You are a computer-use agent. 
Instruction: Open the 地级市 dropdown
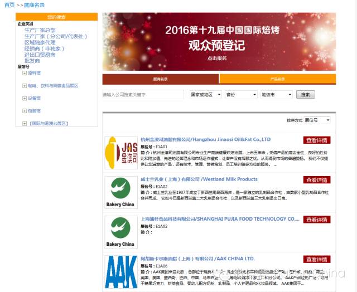pos(277,95)
